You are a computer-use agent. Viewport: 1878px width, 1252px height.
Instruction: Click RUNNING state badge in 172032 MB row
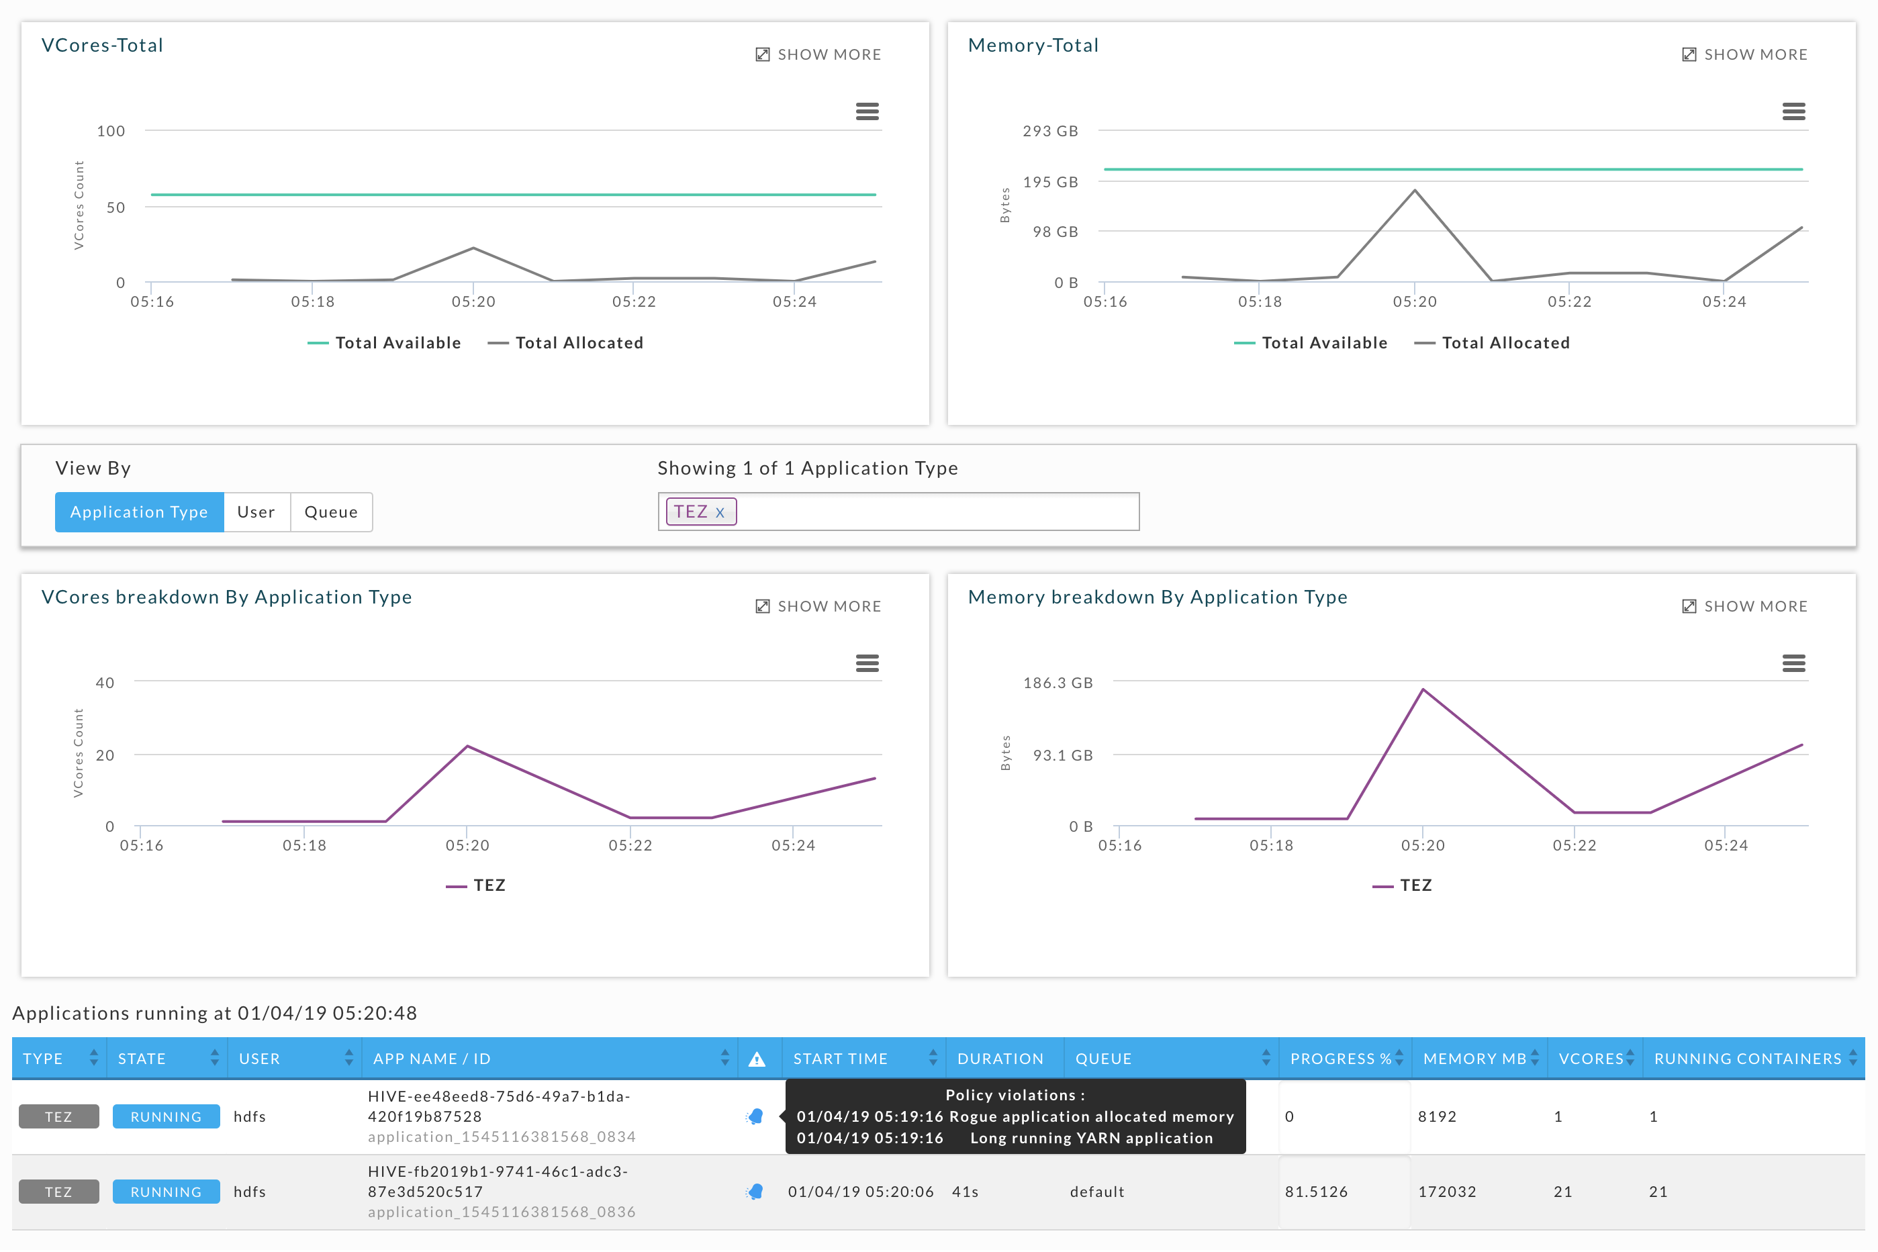(x=166, y=1192)
